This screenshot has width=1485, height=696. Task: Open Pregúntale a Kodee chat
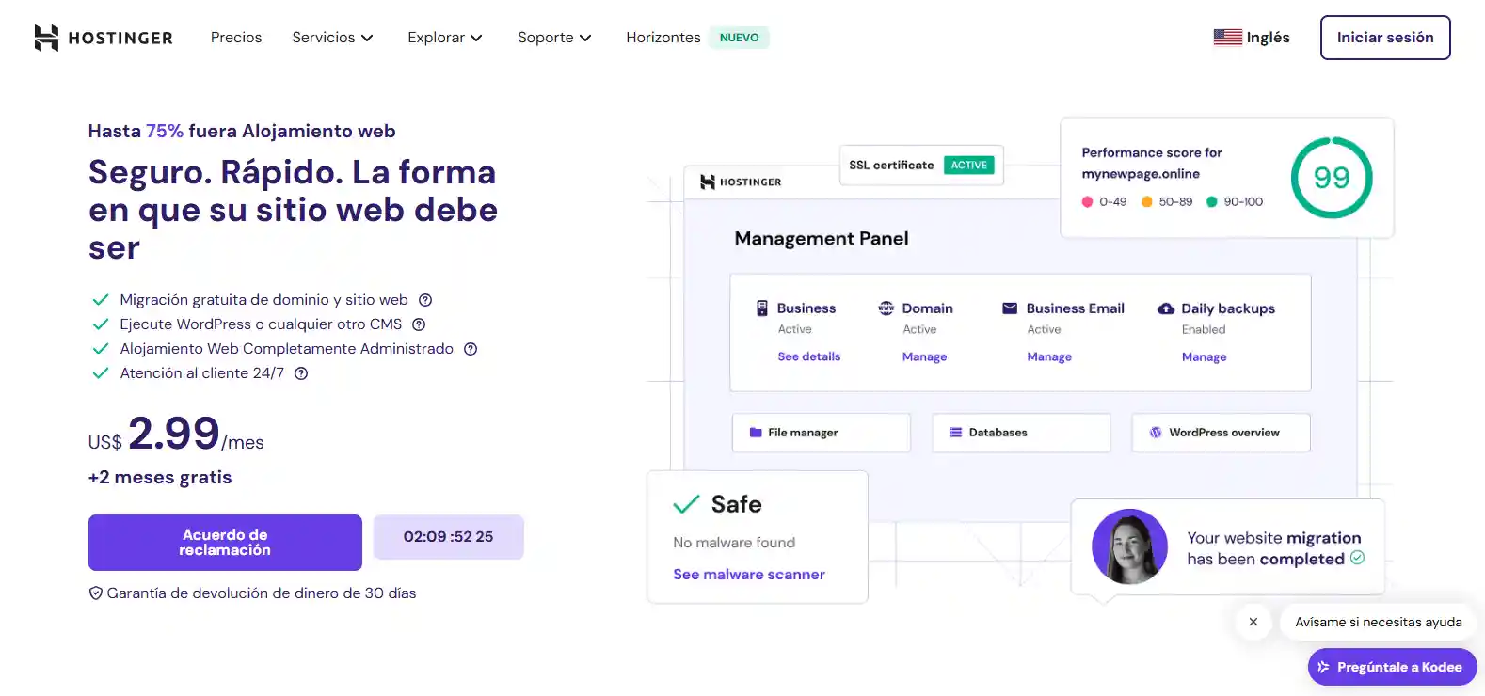coord(1392,667)
